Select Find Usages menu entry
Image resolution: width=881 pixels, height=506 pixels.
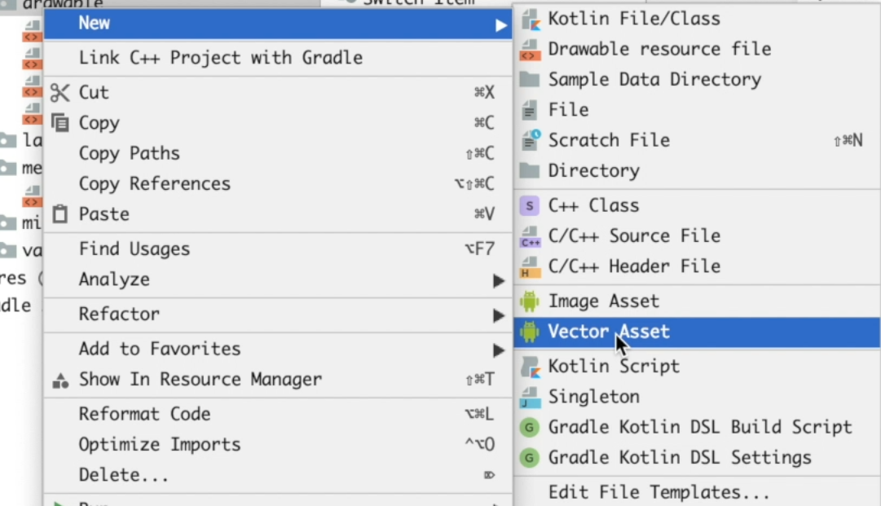(134, 249)
